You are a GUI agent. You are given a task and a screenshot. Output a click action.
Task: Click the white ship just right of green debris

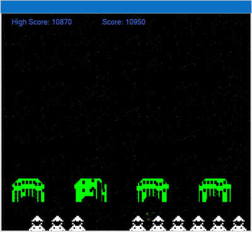click(x=158, y=223)
